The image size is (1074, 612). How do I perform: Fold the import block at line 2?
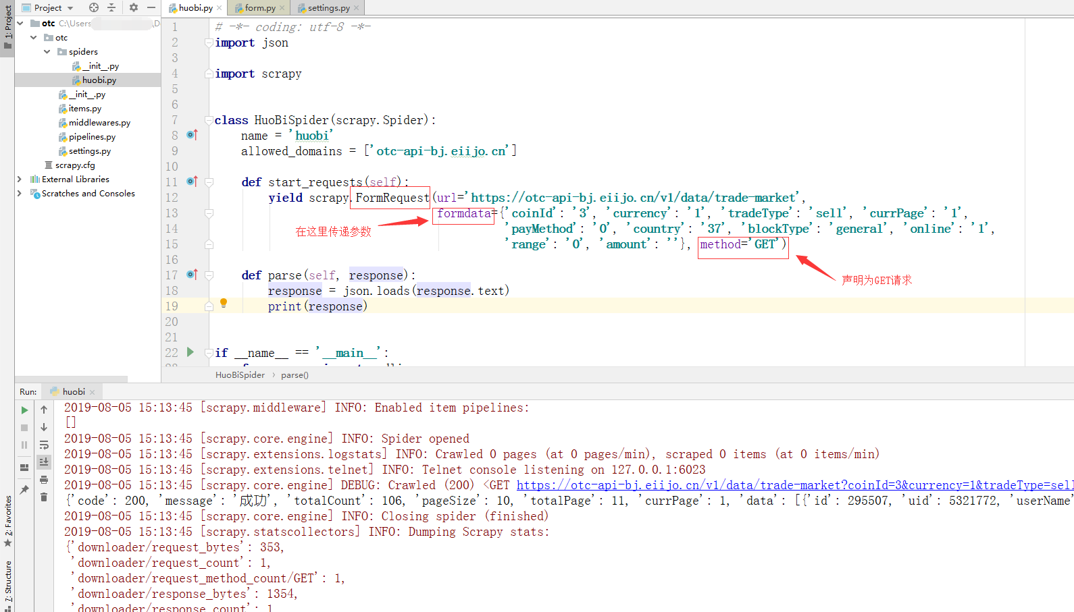[x=209, y=43]
